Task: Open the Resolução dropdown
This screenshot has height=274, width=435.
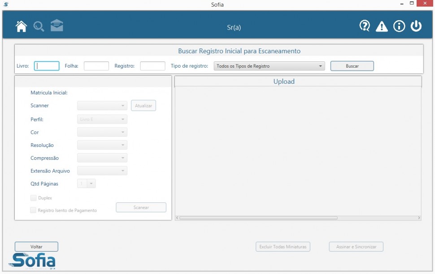Action: point(102,146)
